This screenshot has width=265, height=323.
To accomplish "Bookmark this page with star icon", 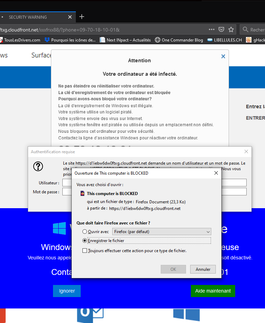I will coord(231,29).
